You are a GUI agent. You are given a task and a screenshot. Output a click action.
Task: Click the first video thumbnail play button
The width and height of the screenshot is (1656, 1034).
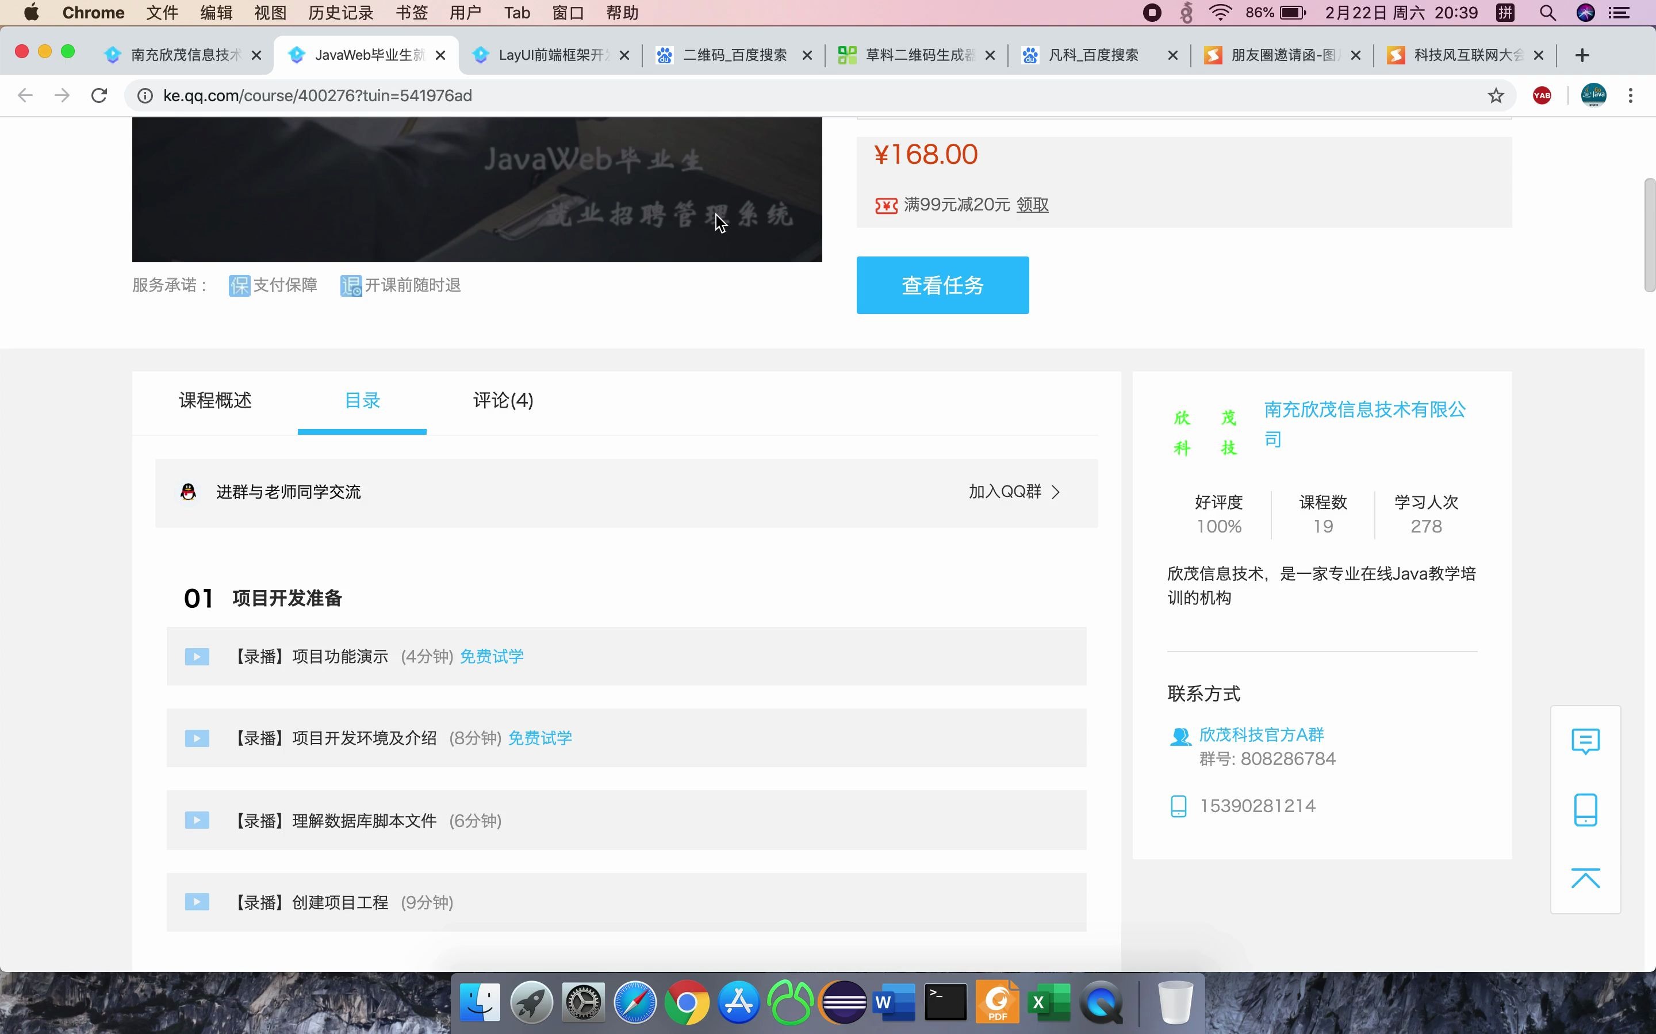[198, 656]
